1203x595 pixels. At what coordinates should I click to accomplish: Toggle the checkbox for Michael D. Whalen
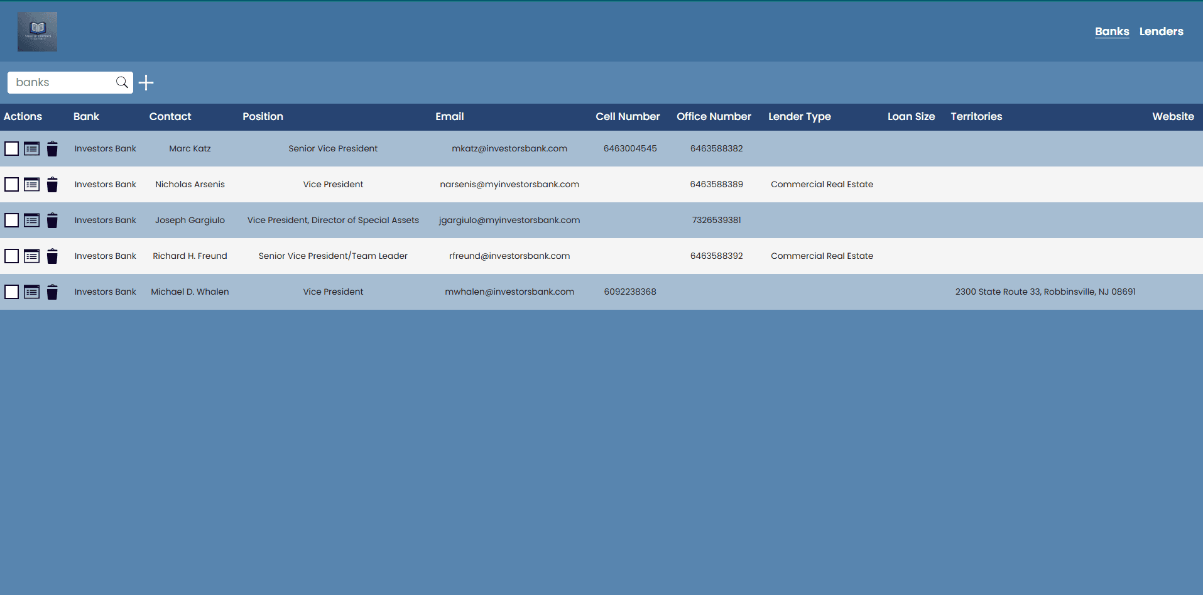pos(11,292)
